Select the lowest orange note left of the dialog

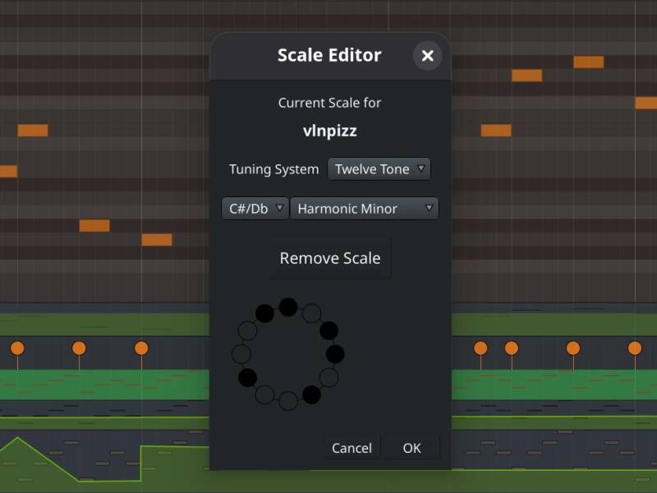(x=157, y=240)
